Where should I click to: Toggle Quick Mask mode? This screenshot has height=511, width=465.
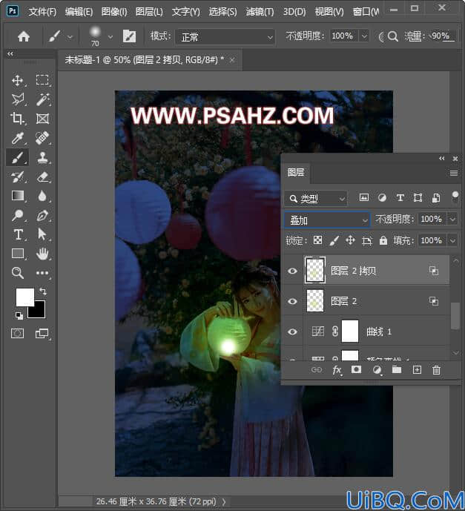click(x=17, y=334)
